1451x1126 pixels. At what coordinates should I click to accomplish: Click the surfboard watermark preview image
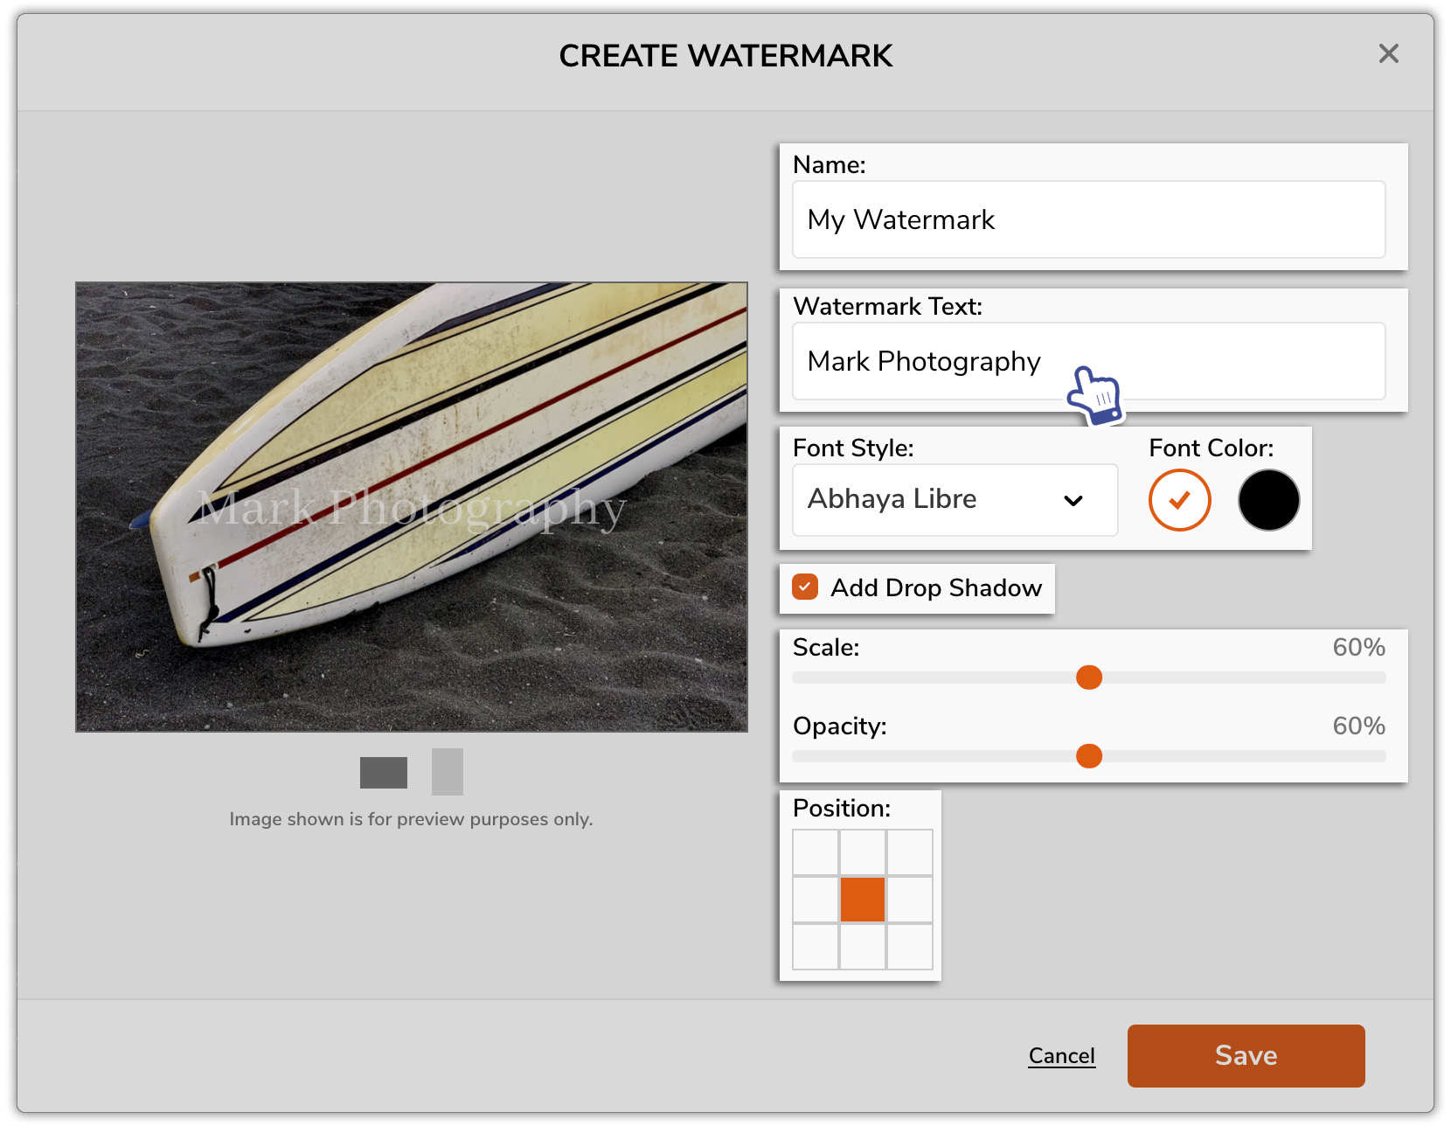pos(412,505)
